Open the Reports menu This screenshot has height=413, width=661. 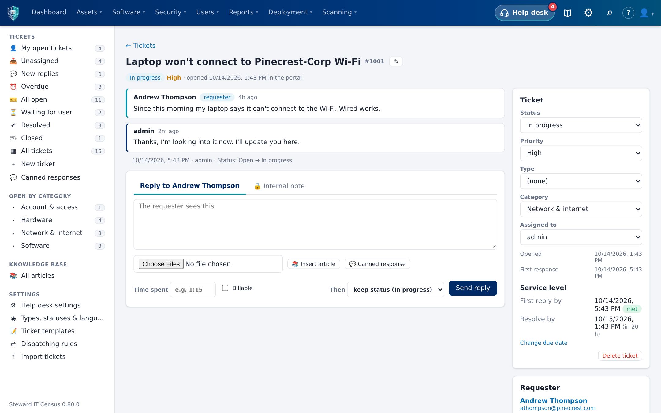(x=244, y=12)
